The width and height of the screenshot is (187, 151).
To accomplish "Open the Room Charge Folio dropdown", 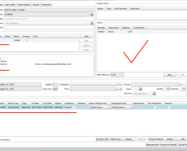I will tap(108, 107).
